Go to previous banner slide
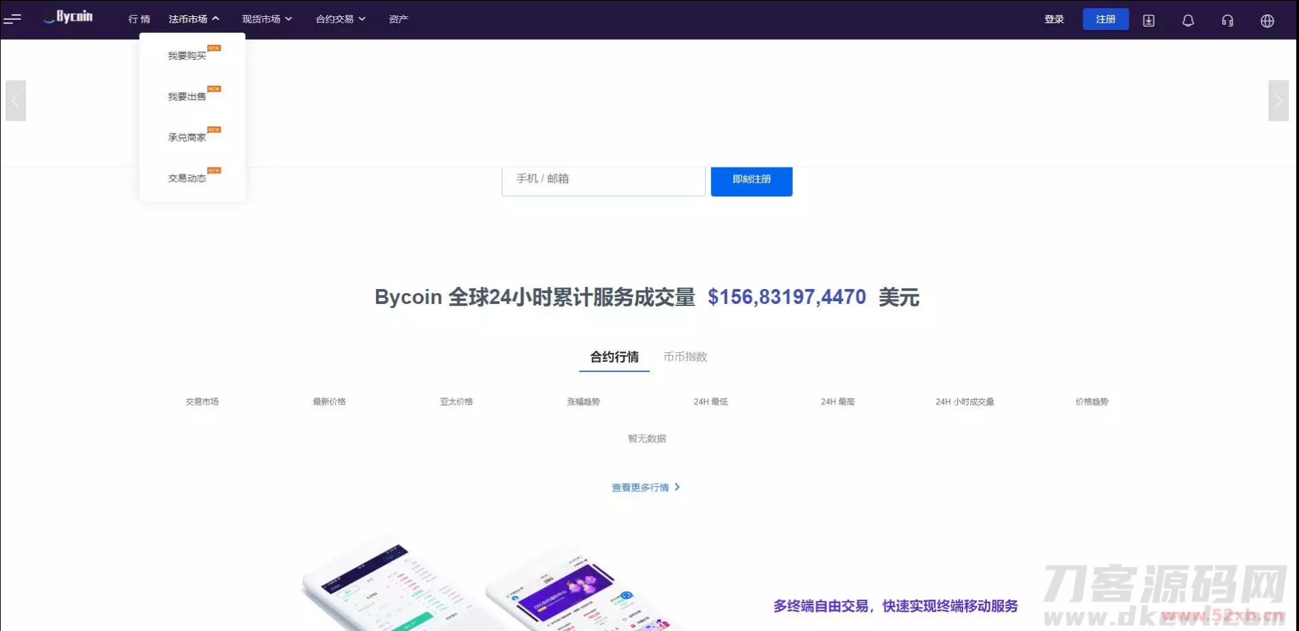The image size is (1299, 631). tap(16, 101)
